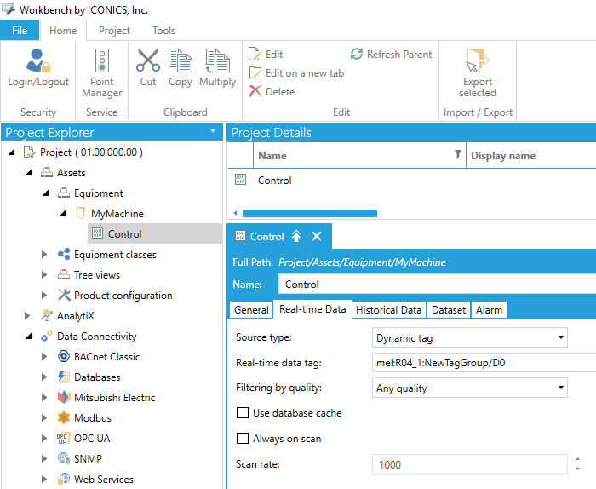Select MyMachine folder icon

coord(81,213)
